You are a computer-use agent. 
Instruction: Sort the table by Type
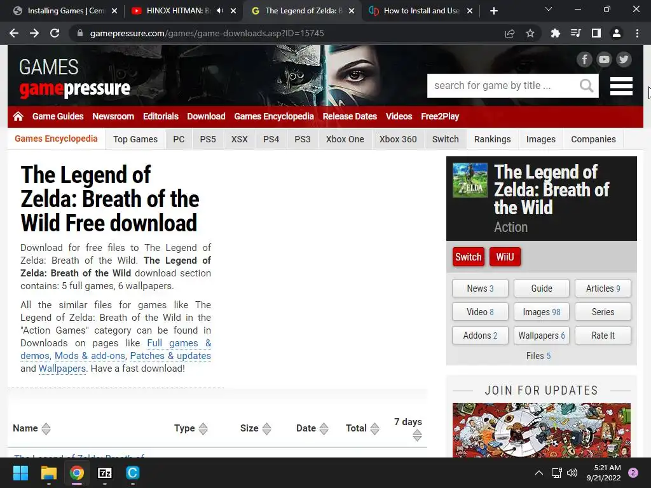[x=191, y=428]
